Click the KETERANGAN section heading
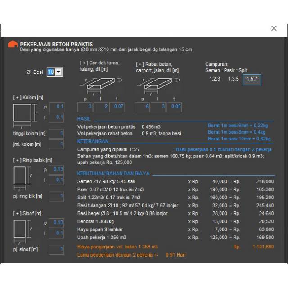The width and height of the screenshot is (288, 288). [93, 141]
